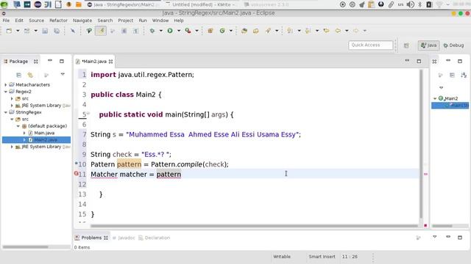Click the Save toolbar icon
This screenshot has height=264, width=471.
45,31
